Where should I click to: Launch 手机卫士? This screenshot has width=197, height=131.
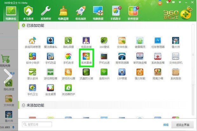32,90
